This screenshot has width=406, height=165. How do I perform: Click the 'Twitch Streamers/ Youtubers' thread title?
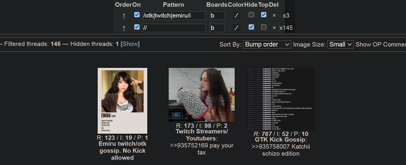click(202, 135)
